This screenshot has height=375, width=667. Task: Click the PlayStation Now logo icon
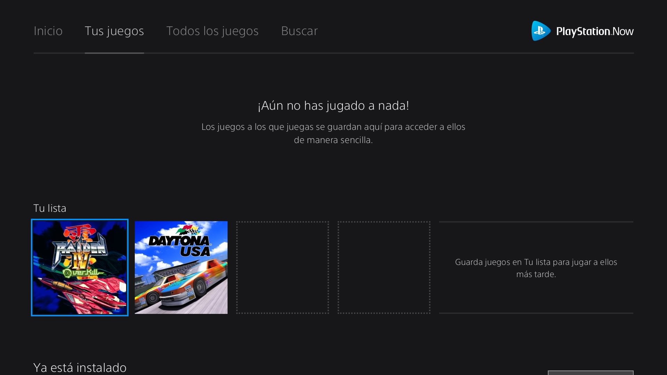coord(541,31)
